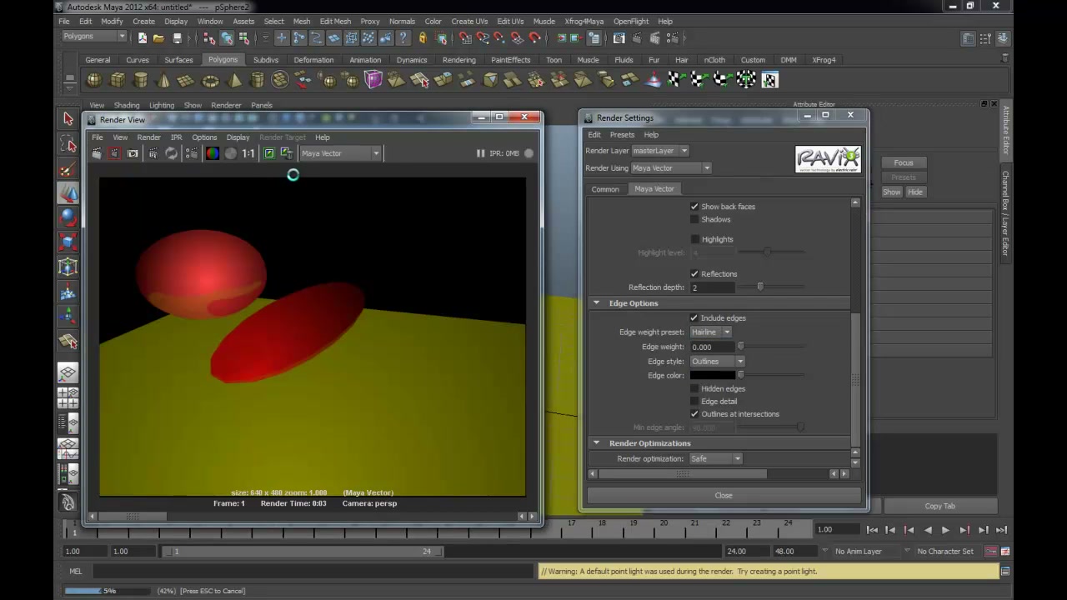Screen dimensions: 1067x600
Task: Select the arrow Select tool in toolbox
Action: coord(68,119)
